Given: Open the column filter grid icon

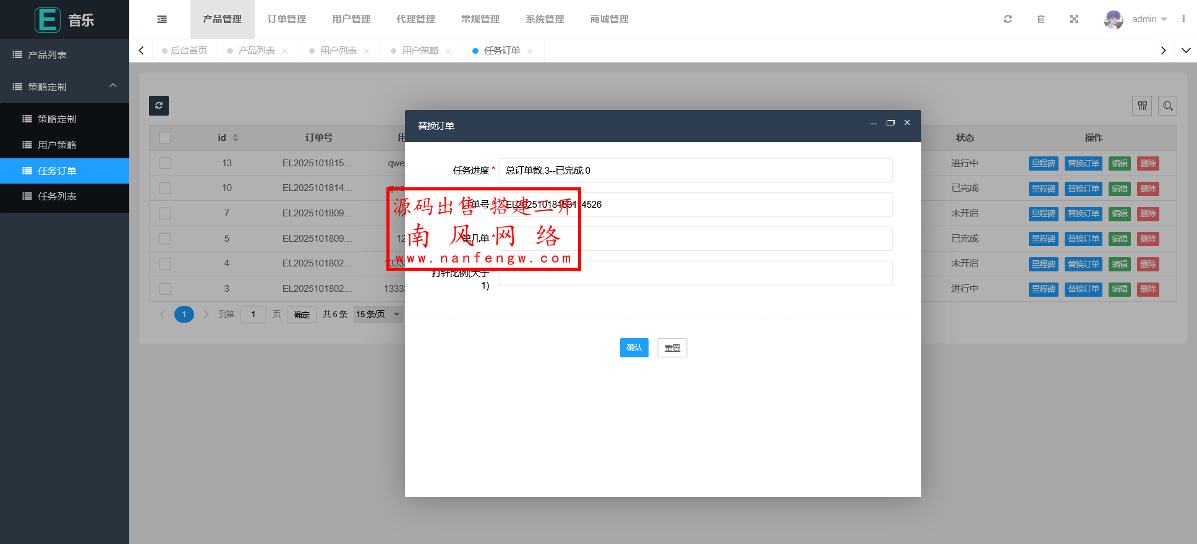Looking at the screenshot, I should click(1142, 106).
